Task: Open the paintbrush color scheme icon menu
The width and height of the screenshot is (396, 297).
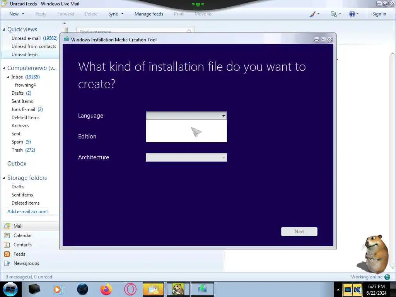Action: [314, 14]
